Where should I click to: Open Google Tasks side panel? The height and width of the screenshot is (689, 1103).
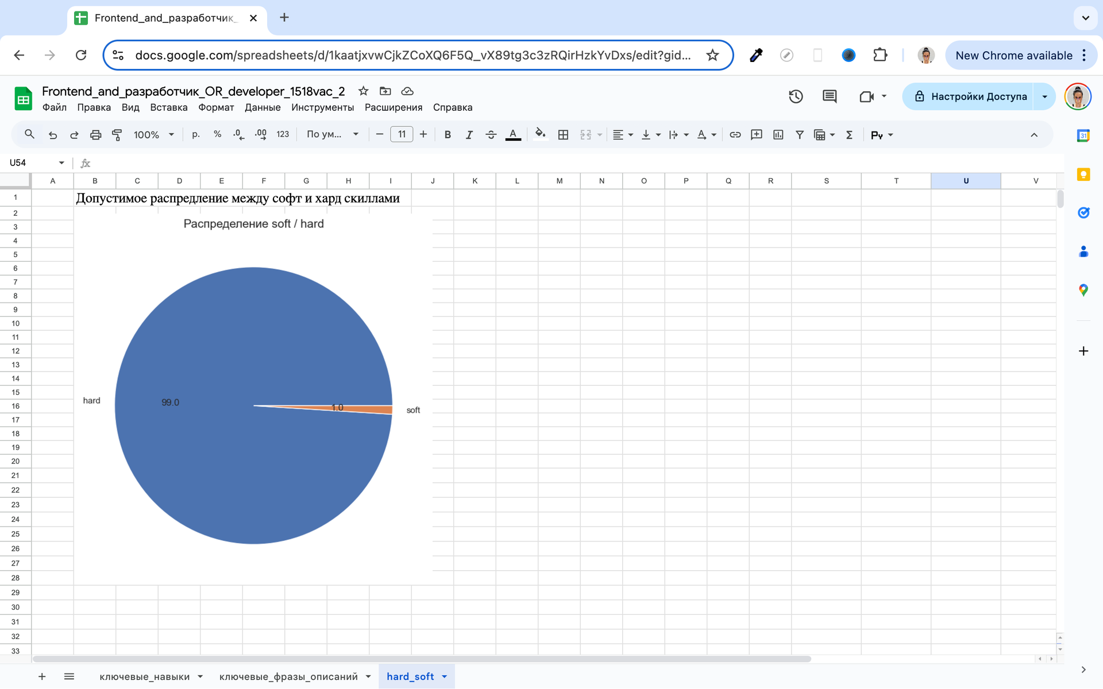pos(1083,213)
